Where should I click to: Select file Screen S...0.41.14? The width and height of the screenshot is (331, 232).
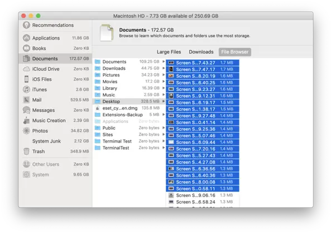pos(203,122)
